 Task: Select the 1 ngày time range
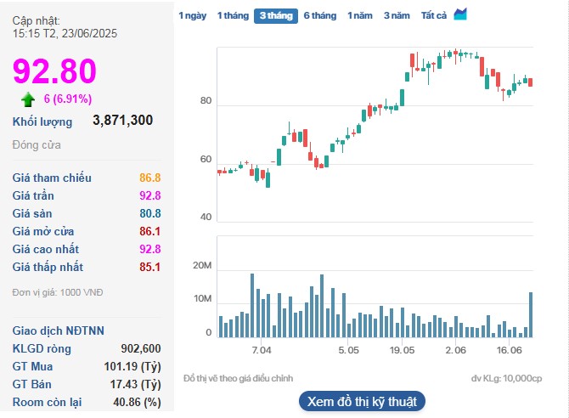[192, 16]
